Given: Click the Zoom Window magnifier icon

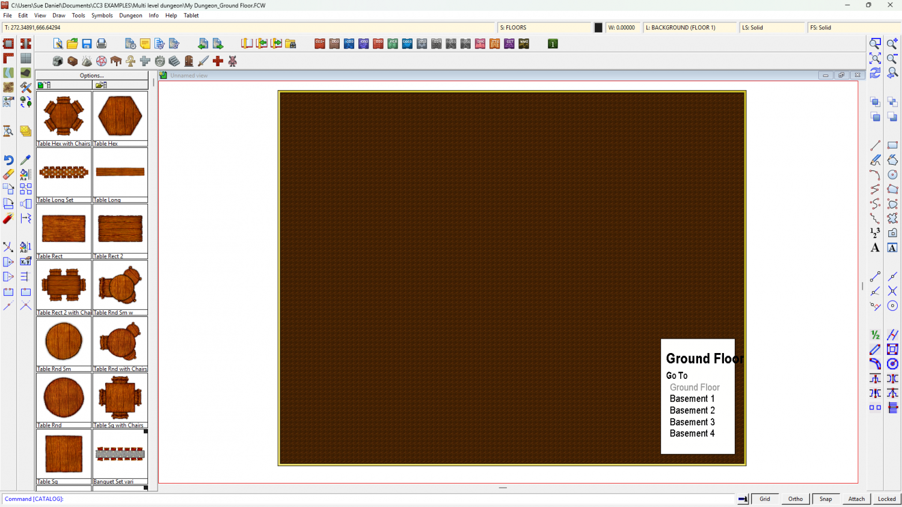Looking at the screenshot, I should pos(875,44).
